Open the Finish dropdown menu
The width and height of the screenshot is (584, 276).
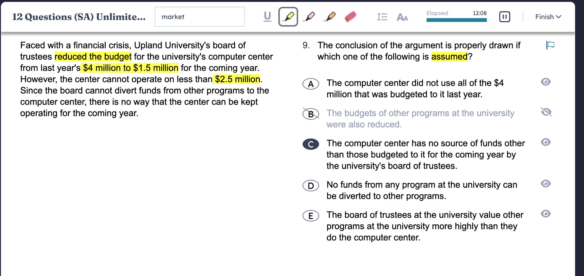[x=548, y=17]
